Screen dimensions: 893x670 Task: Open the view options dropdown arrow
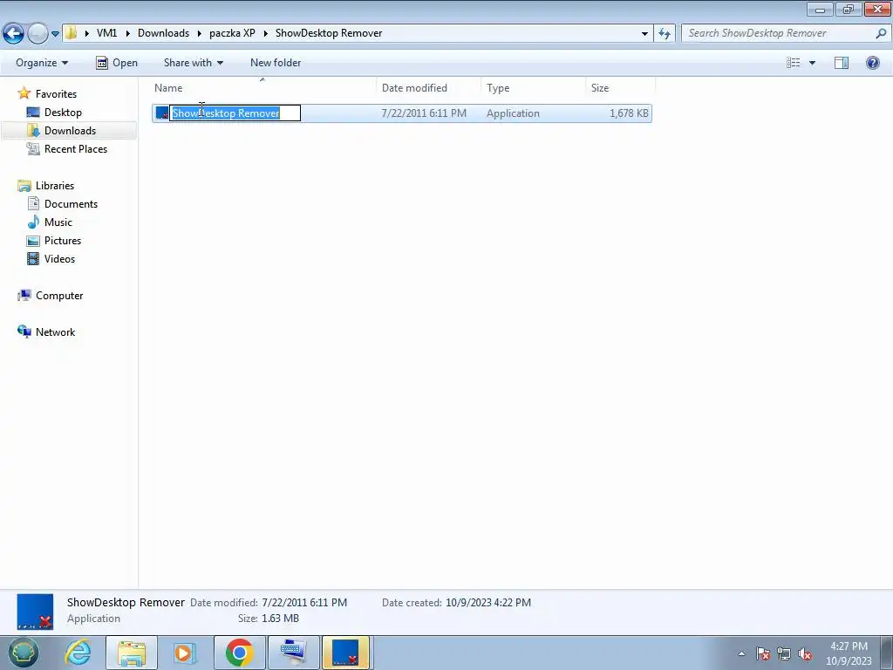coord(812,63)
